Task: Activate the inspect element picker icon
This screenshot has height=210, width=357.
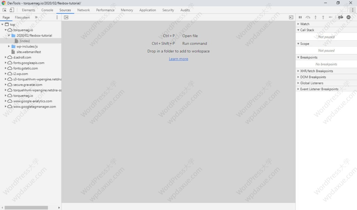Action: pos(4,10)
